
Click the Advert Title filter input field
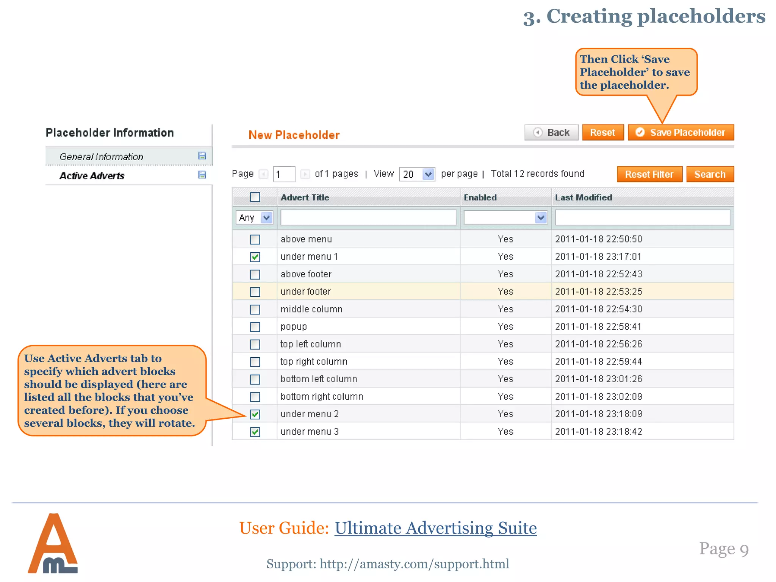click(x=368, y=218)
